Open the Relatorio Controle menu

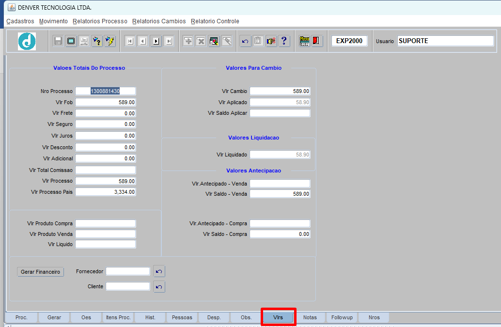(215, 21)
